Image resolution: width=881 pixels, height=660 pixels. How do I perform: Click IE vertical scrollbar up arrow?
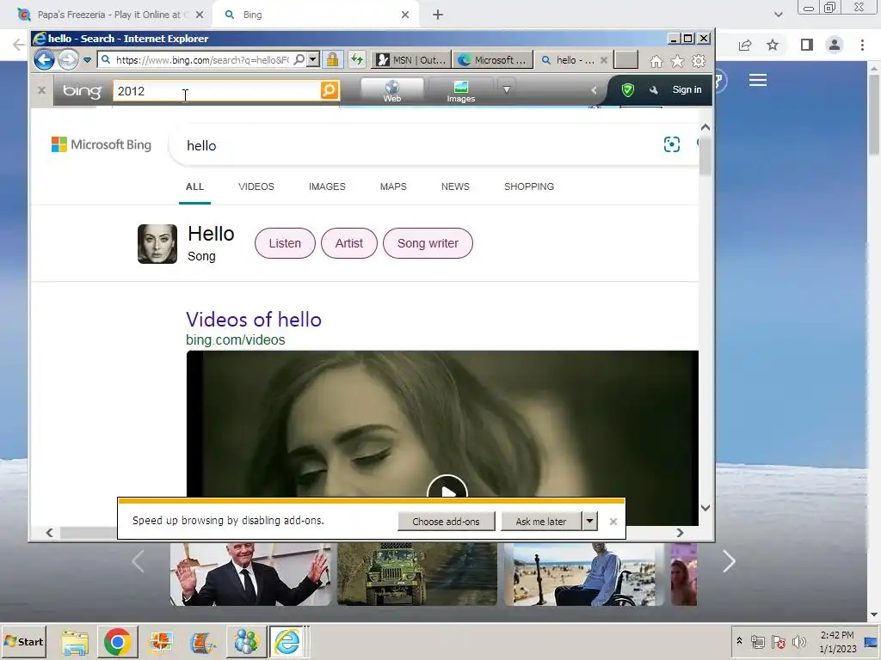pyautogui.click(x=705, y=127)
